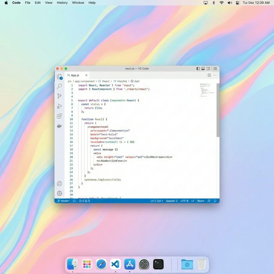
Task: Click the screen mirroring icon in menu bar
Action: point(205,3)
